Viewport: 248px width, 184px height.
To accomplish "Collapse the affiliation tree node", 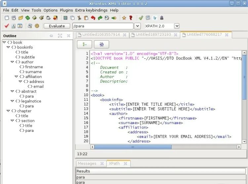I will 16,76.
